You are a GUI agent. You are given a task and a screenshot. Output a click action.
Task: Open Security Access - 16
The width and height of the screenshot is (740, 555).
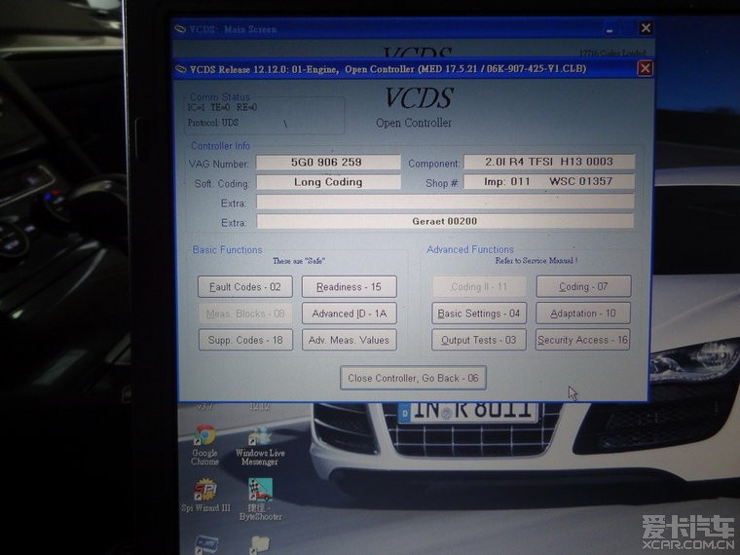pyautogui.click(x=582, y=340)
